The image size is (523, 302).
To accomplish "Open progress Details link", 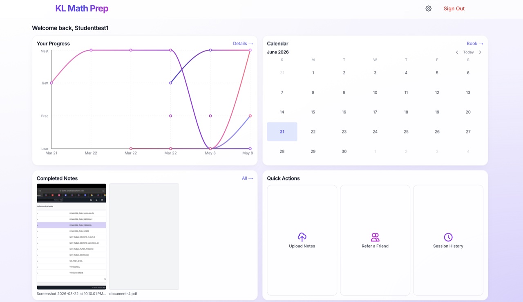I will point(243,44).
